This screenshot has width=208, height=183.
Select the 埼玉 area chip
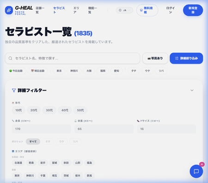coord(55,176)
